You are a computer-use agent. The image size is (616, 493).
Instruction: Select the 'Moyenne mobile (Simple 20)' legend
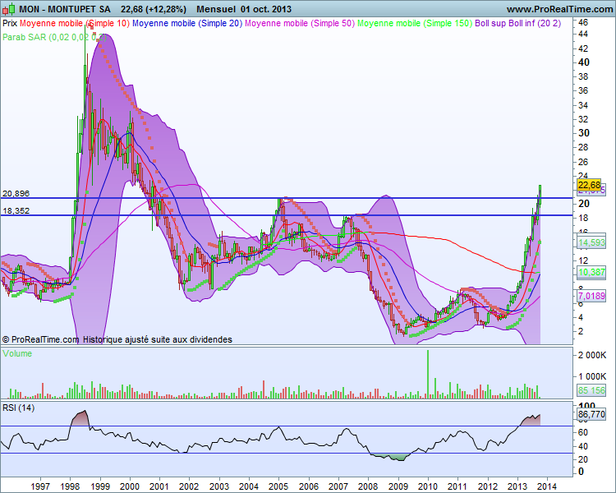coord(187,23)
